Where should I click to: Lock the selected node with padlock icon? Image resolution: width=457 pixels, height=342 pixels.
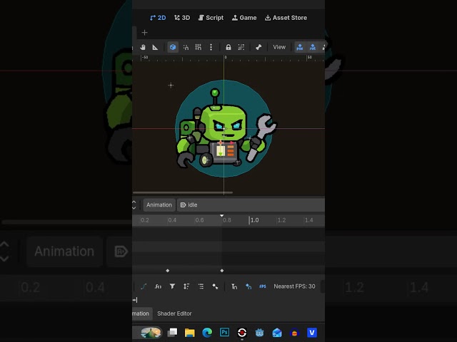[228, 47]
